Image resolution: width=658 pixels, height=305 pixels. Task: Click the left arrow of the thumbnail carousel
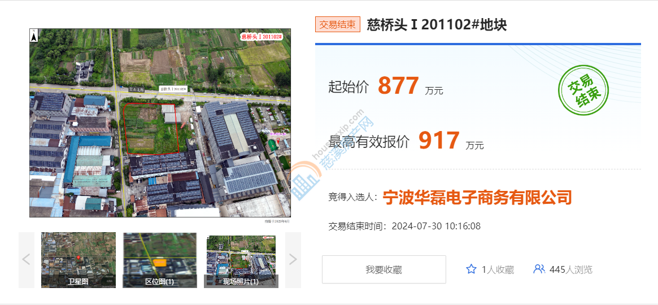(26, 260)
